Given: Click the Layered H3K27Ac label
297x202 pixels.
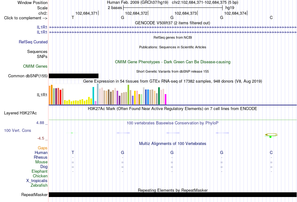Looking at the screenshot, I should 20,113.
